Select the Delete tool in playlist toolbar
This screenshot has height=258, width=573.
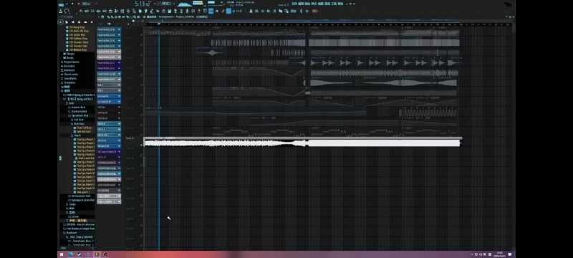(x=116, y=16)
